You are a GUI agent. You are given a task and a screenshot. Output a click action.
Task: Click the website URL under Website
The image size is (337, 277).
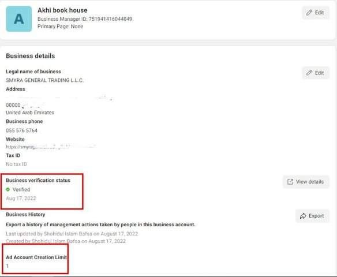click(x=51, y=147)
